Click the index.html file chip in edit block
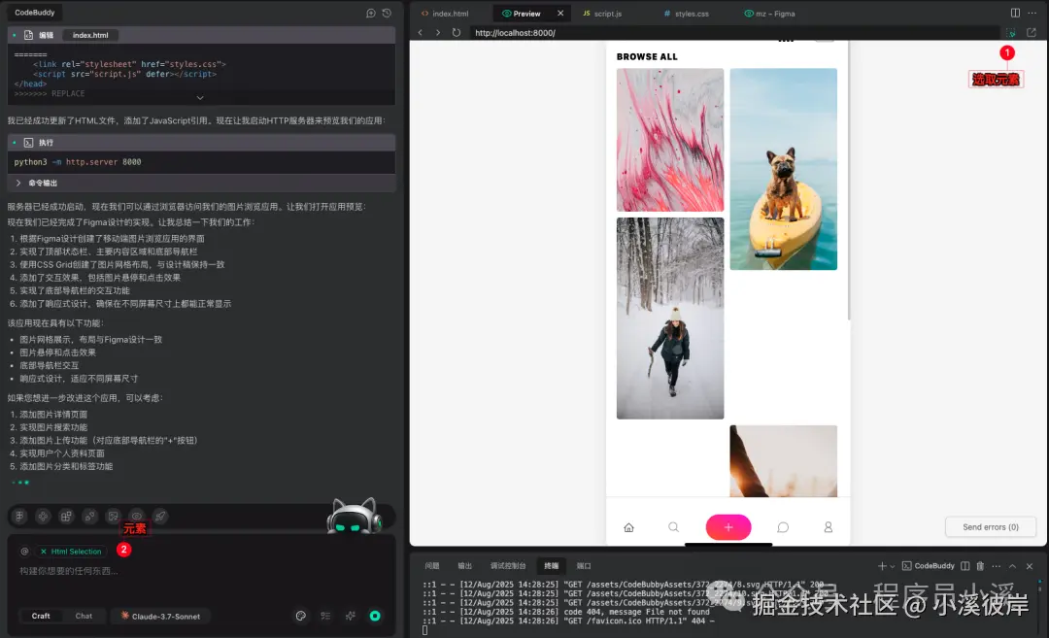The height and width of the screenshot is (638, 1049). 90,35
